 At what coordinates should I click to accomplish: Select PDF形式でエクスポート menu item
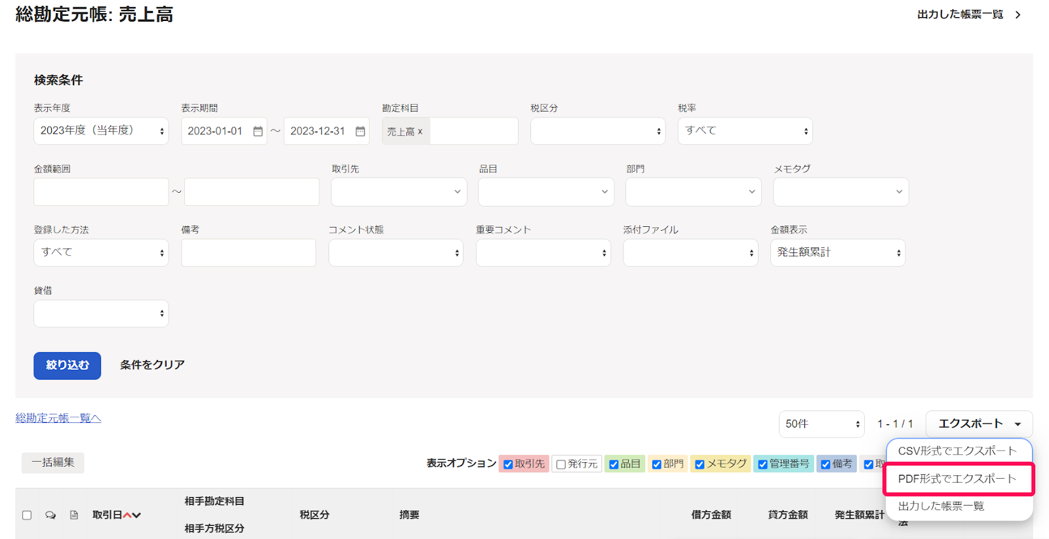[959, 479]
